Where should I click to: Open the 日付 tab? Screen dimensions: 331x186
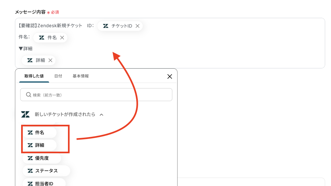click(58, 76)
